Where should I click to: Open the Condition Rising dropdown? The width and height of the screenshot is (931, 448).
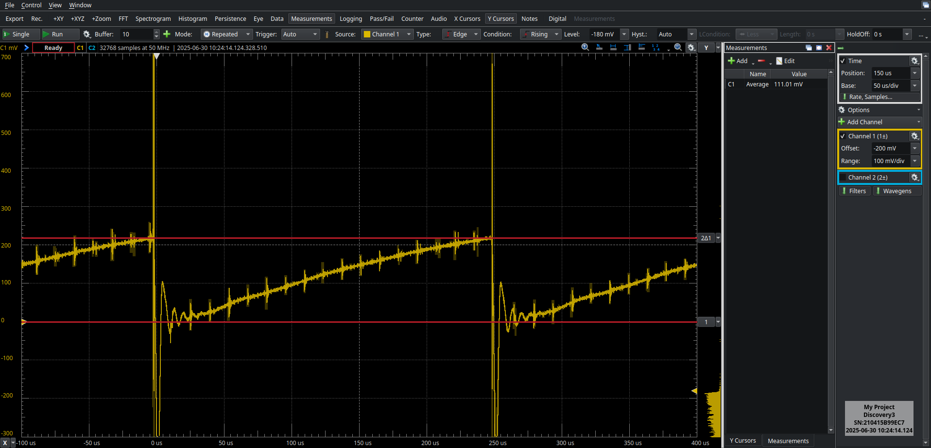coord(540,34)
